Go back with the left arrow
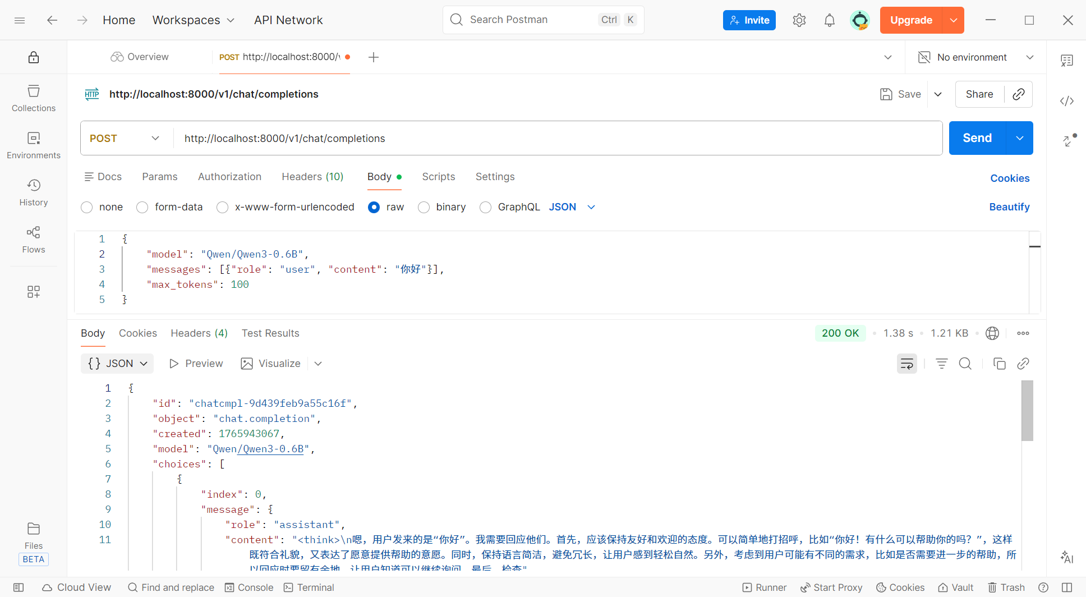1086x597 pixels. [x=52, y=20]
